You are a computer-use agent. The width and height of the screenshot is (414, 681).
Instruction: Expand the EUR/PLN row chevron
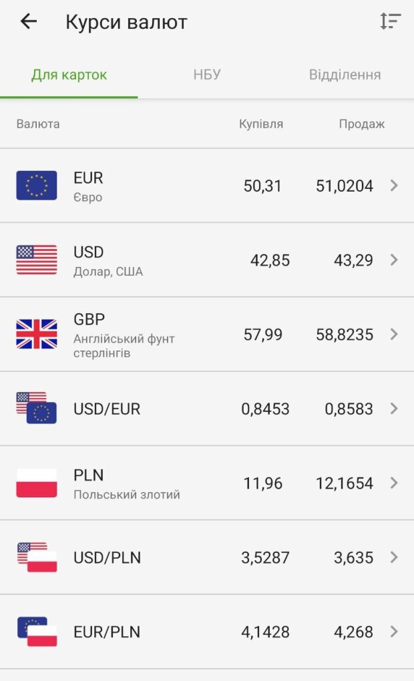click(x=394, y=632)
